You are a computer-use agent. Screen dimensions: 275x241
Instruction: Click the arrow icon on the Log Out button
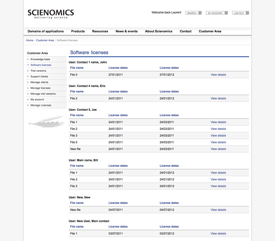coord(247,13)
